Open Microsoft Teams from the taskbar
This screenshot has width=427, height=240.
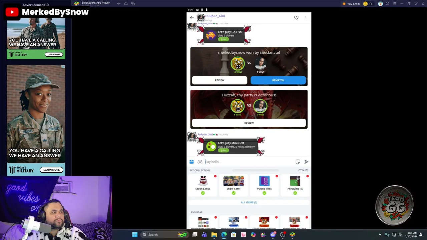pyautogui.click(x=204, y=235)
